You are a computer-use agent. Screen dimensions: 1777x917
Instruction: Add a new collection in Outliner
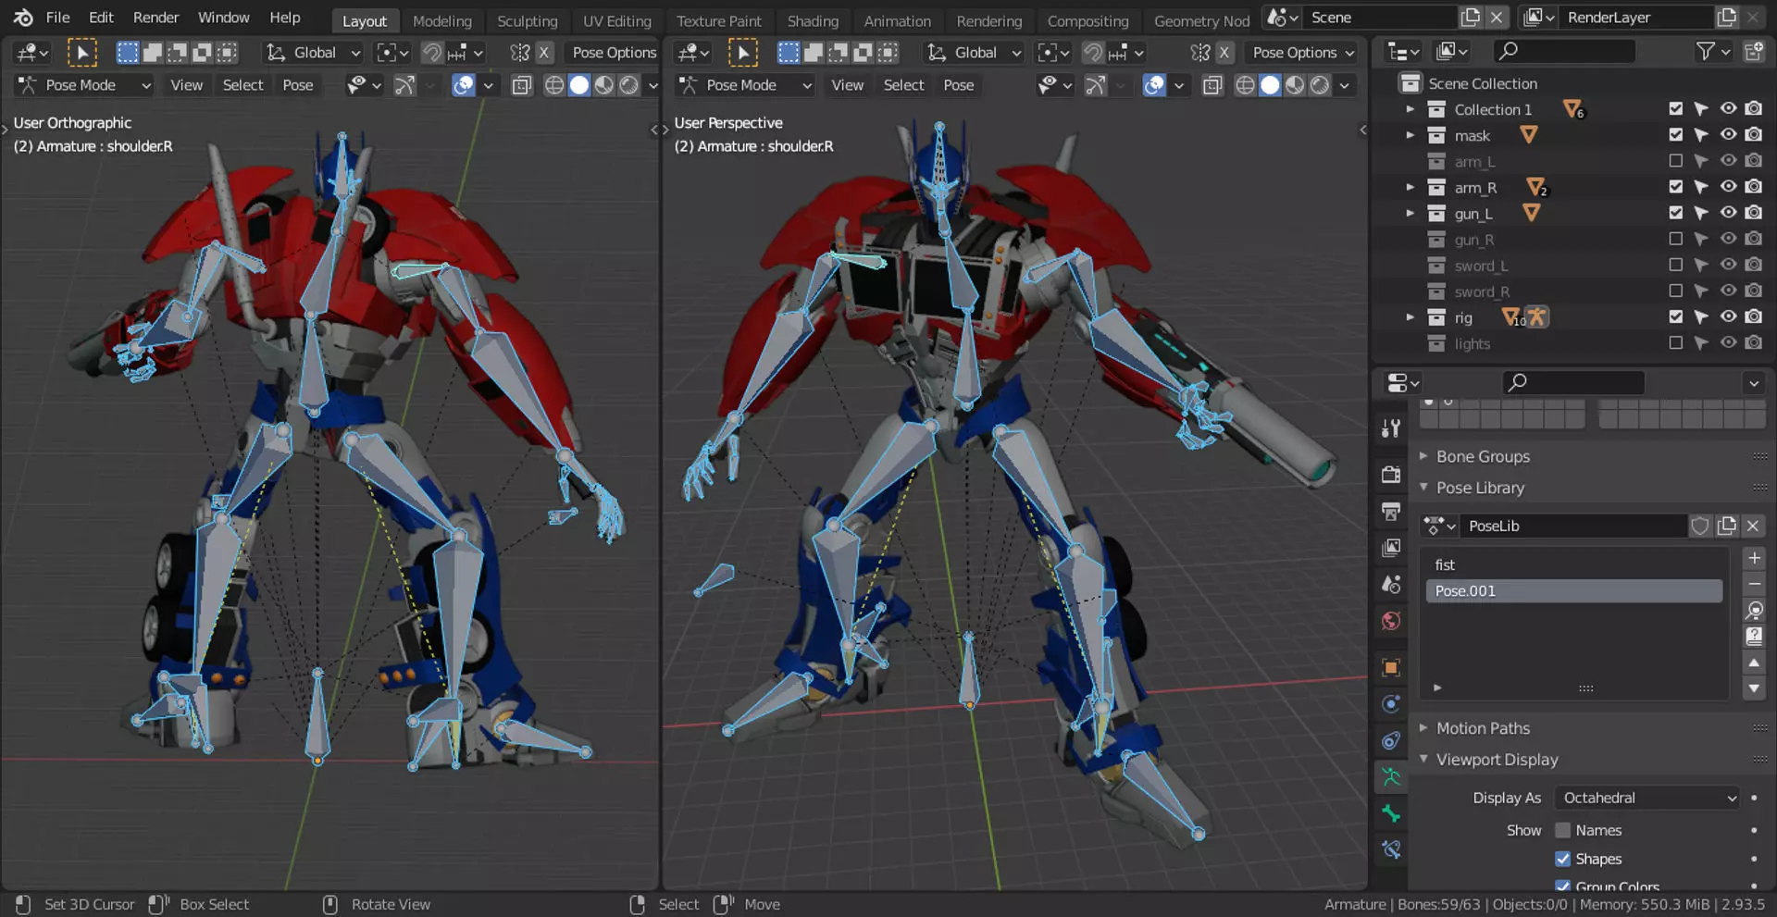[x=1754, y=52]
